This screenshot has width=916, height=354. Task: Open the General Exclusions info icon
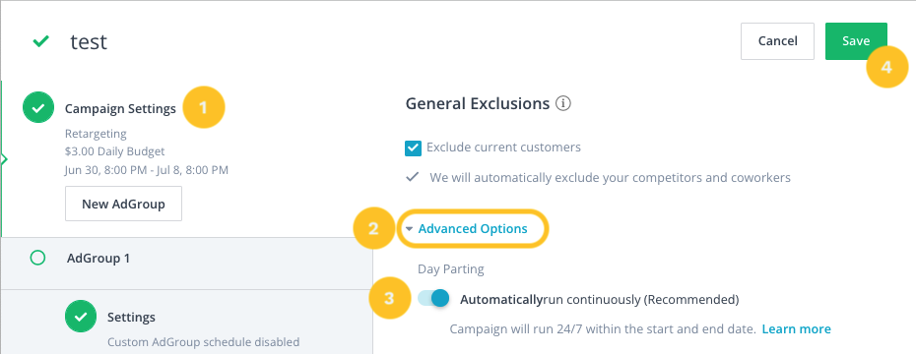563,104
